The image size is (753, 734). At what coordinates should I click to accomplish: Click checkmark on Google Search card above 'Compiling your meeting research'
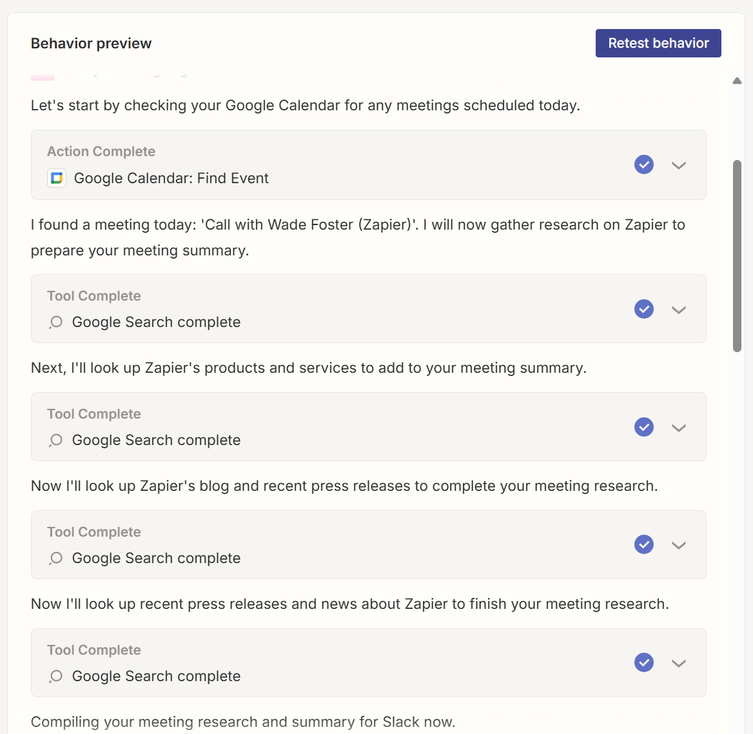coord(643,662)
